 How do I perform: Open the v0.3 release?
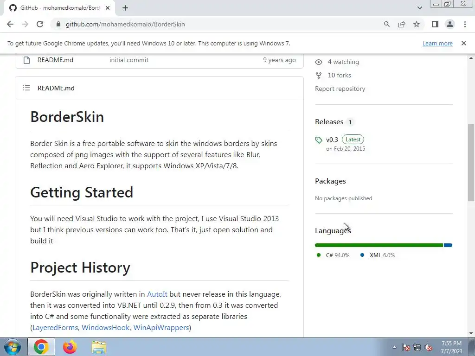[332, 140]
